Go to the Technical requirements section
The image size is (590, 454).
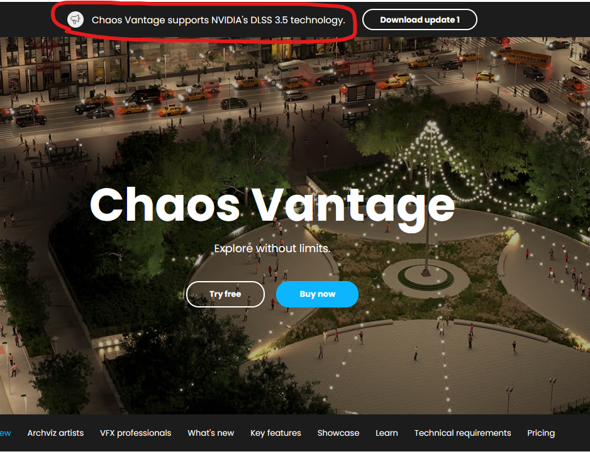coord(462,433)
